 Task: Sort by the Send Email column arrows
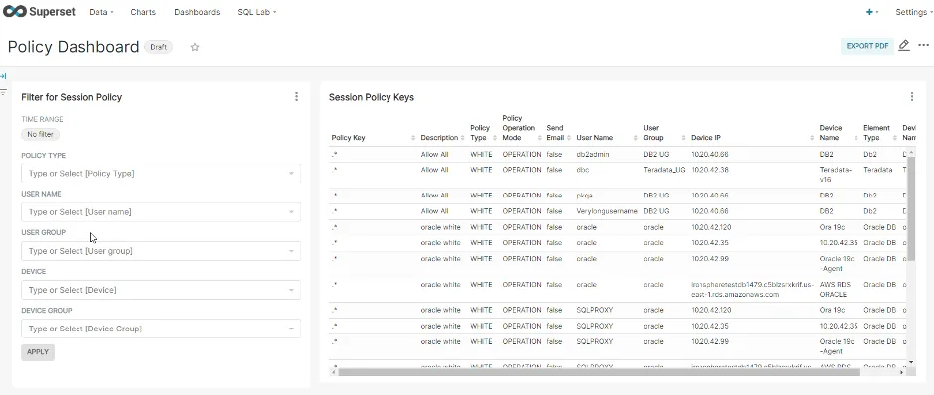(x=569, y=138)
